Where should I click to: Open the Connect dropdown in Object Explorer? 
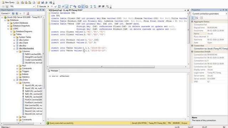pos(6,14)
